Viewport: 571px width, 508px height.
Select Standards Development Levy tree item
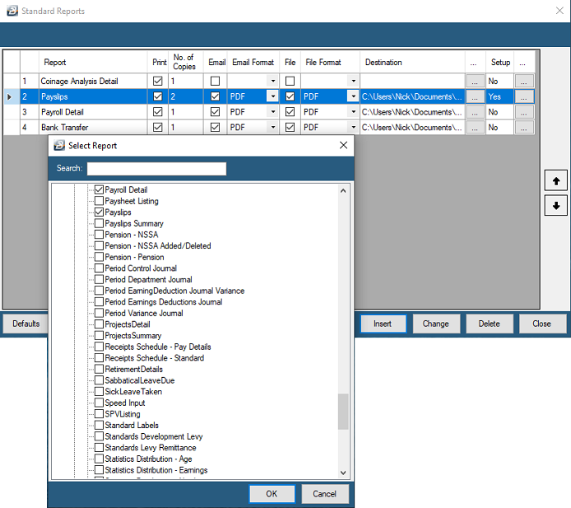154,436
